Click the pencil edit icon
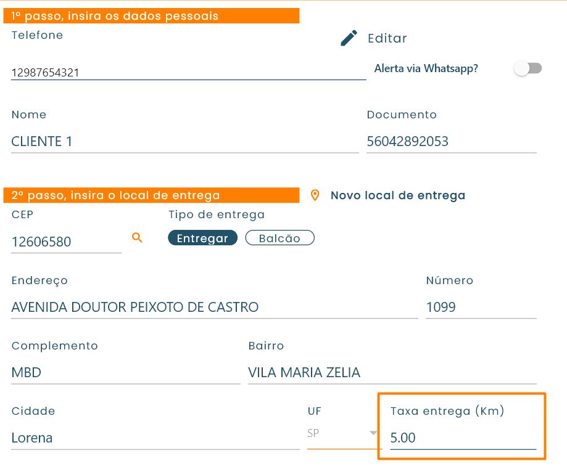The height and width of the screenshot is (469, 567). (349, 38)
